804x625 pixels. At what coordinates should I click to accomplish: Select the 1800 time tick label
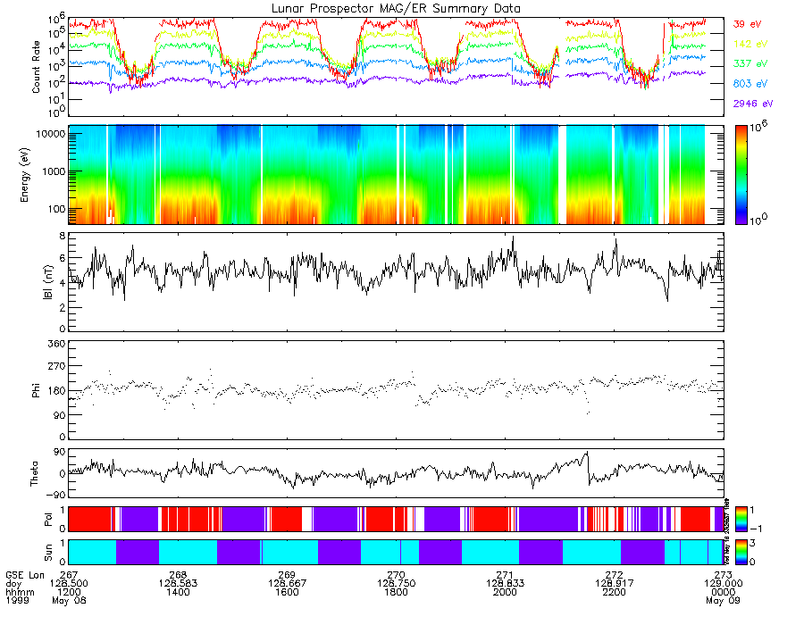[x=396, y=592]
